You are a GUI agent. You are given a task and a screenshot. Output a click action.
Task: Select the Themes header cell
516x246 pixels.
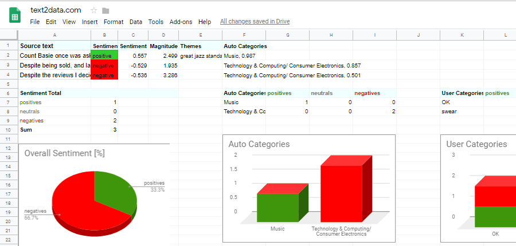[x=201, y=46]
